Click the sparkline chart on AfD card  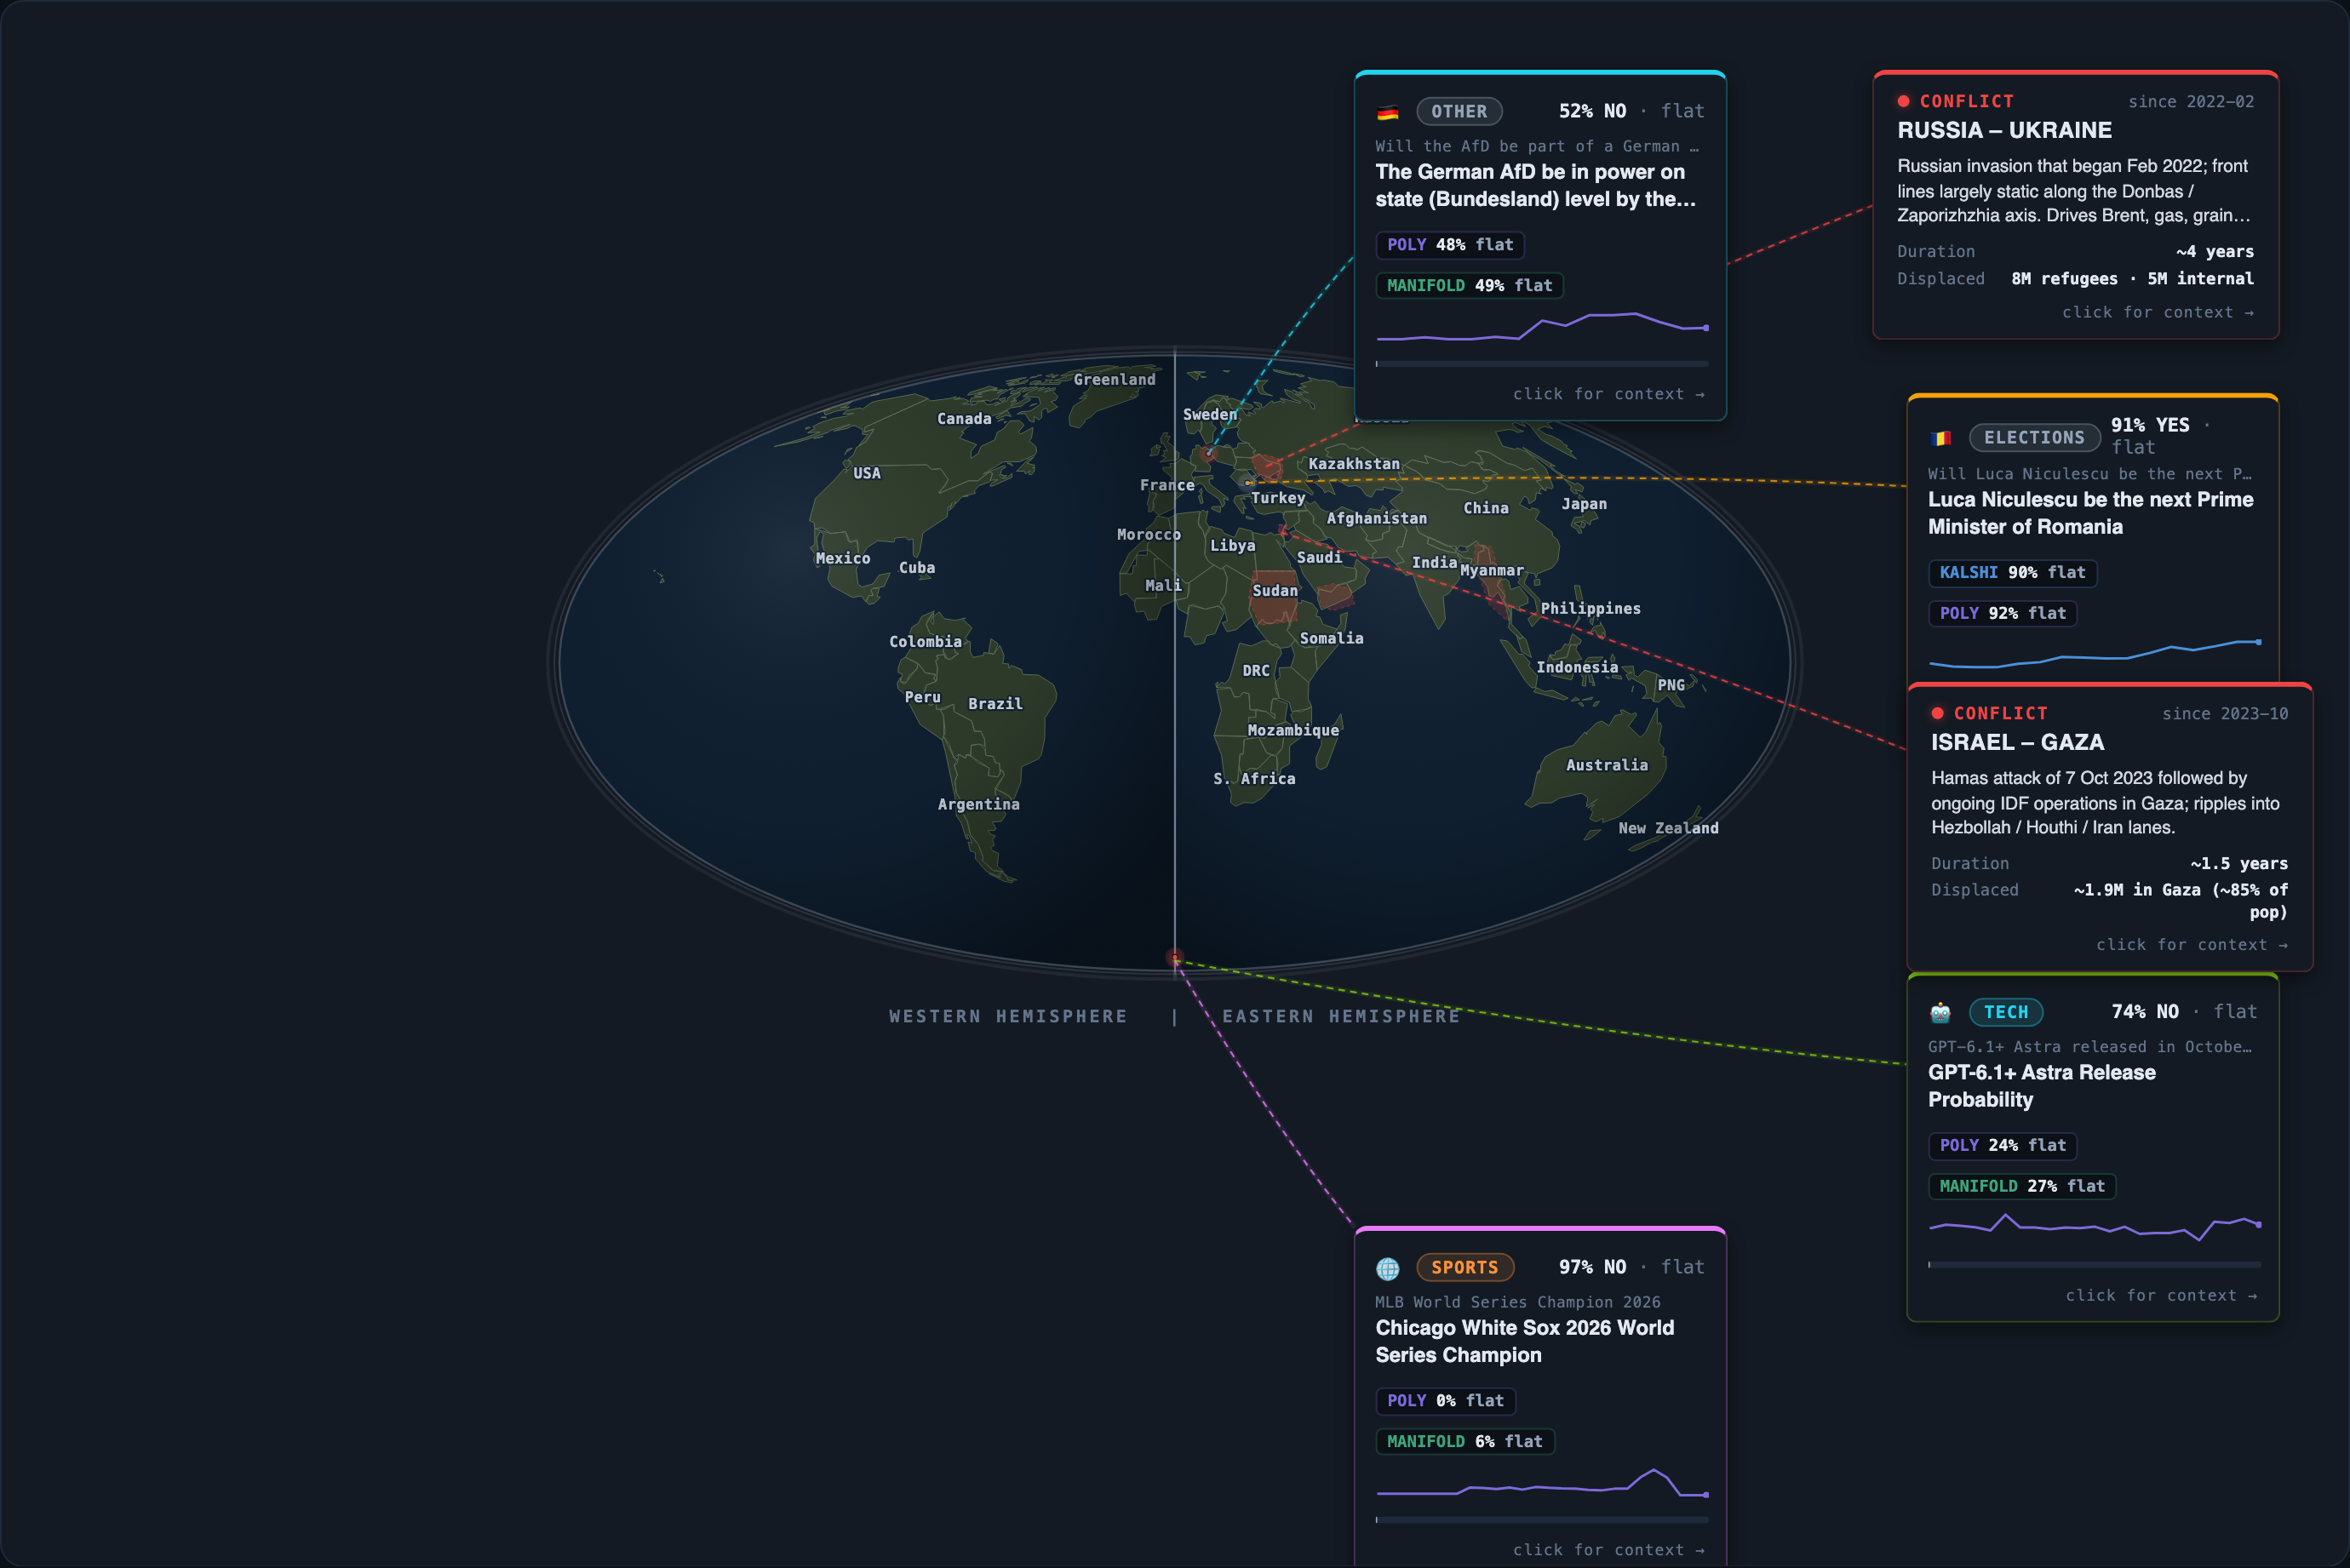click(1541, 327)
